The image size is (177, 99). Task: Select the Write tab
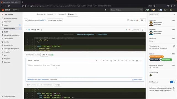pyautogui.click(x=30, y=61)
